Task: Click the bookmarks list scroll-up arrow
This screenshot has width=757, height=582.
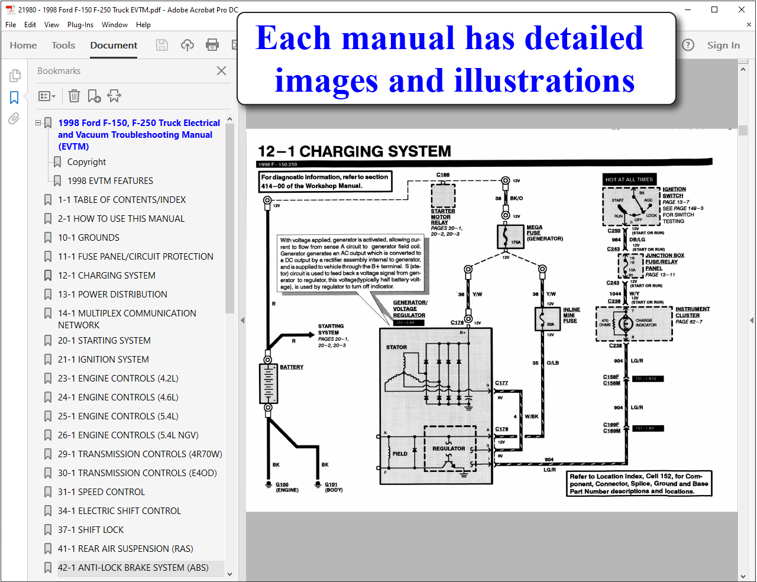Action: pyautogui.click(x=229, y=119)
